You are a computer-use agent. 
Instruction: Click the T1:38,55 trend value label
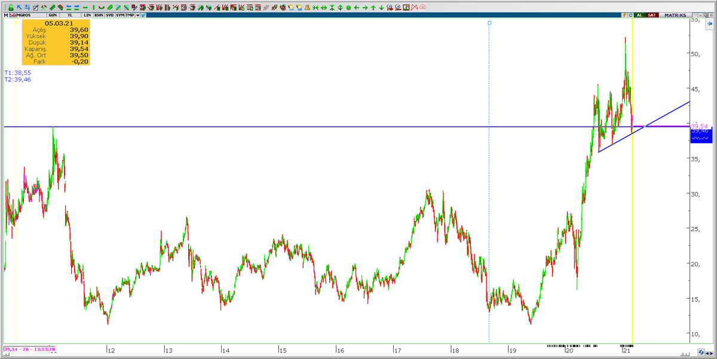pos(17,72)
